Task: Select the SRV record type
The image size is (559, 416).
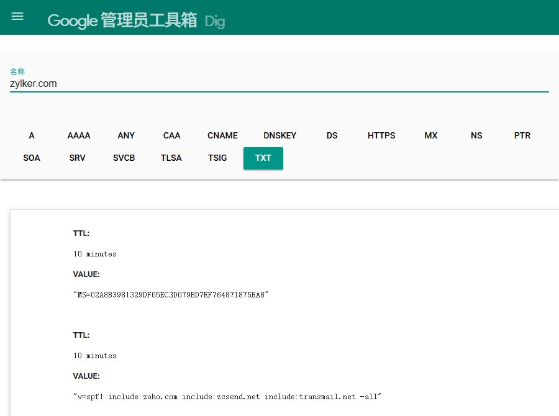Action: point(78,158)
